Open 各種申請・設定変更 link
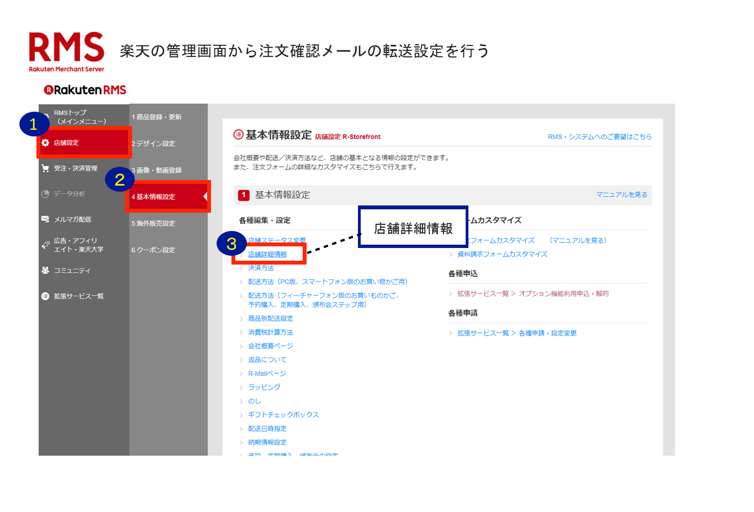Viewport: 754px width, 512px height. tap(548, 333)
